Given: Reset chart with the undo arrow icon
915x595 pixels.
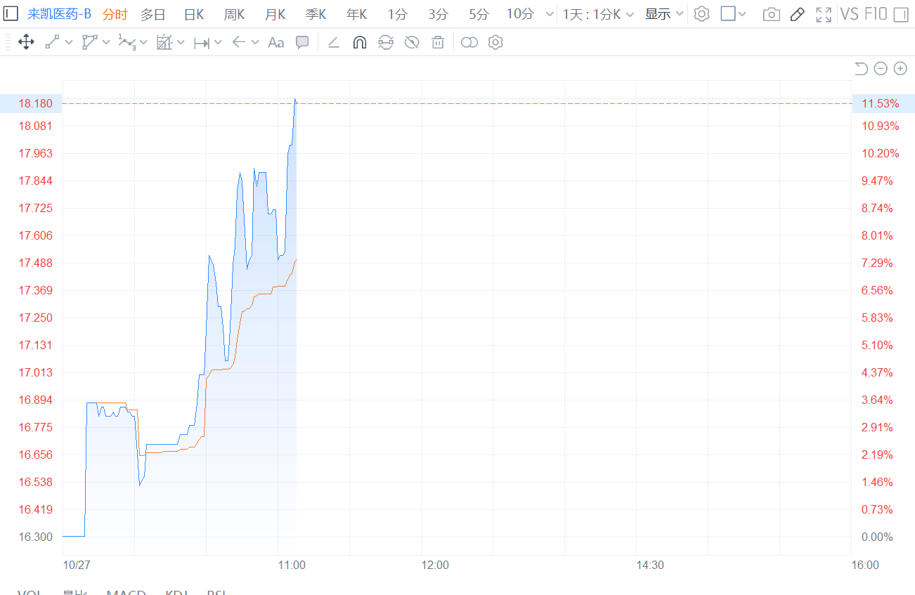Looking at the screenshot, I should tap(861, 68).
